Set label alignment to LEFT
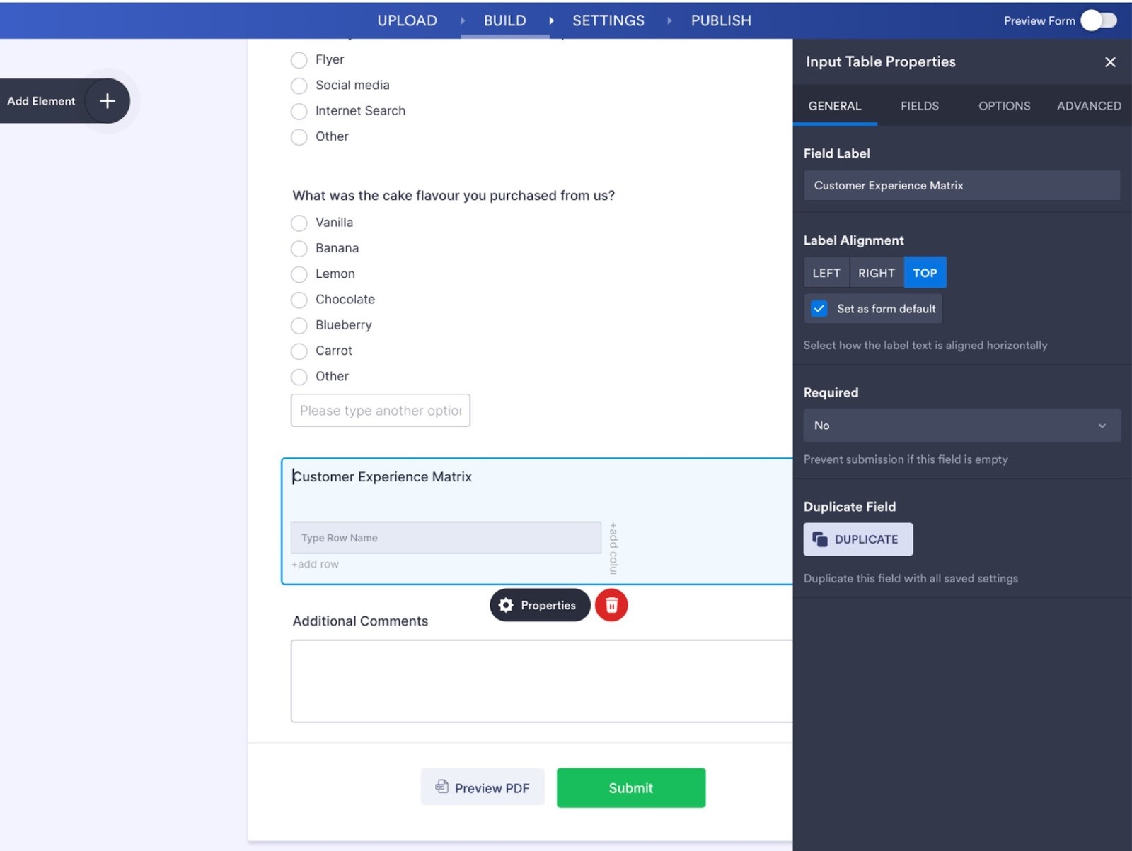 pos(825,272)
